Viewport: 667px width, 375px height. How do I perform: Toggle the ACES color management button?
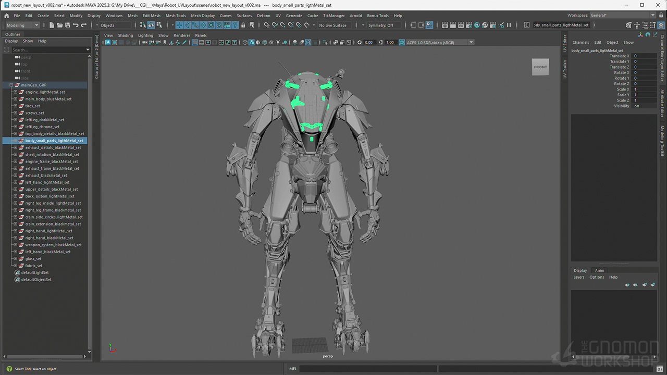[x=402, y=43]
